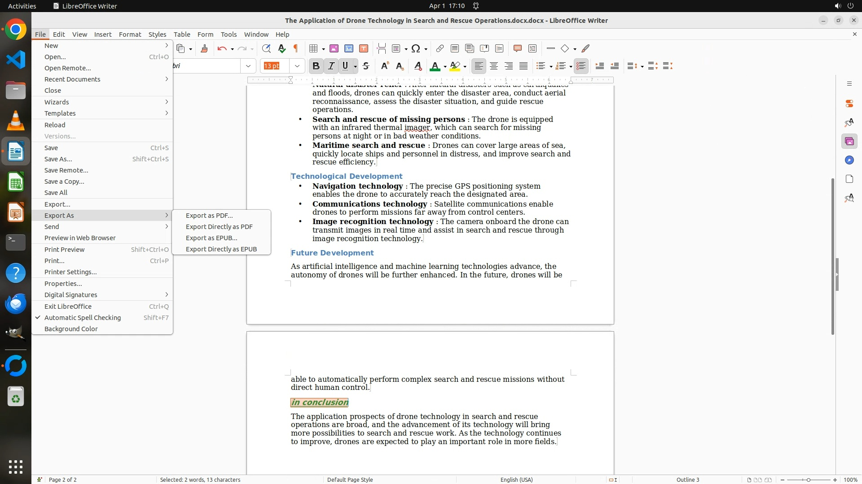Click the Insert Hyperlink icon
The width and height of the screenshot is (862, 484).
[440, 49]
